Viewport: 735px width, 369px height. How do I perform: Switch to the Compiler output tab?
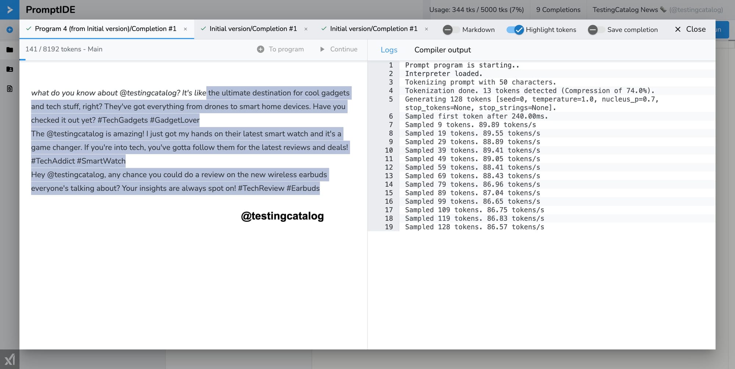pos(442,50)
